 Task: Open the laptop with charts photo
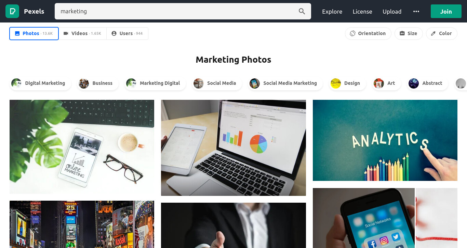pyautogui.click(x=233, y=148)
